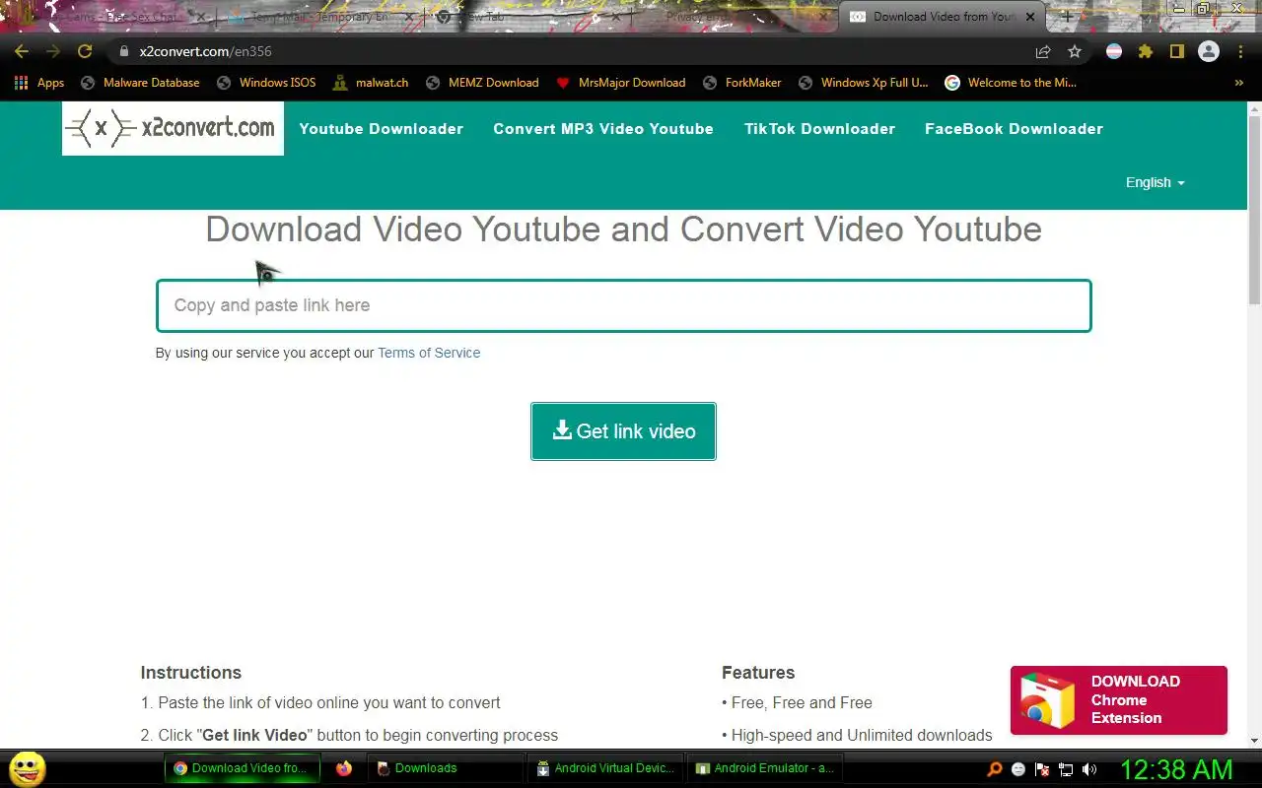Toggle the browser side panel icon
The image size is (1262, 788).
(1176, 51)
